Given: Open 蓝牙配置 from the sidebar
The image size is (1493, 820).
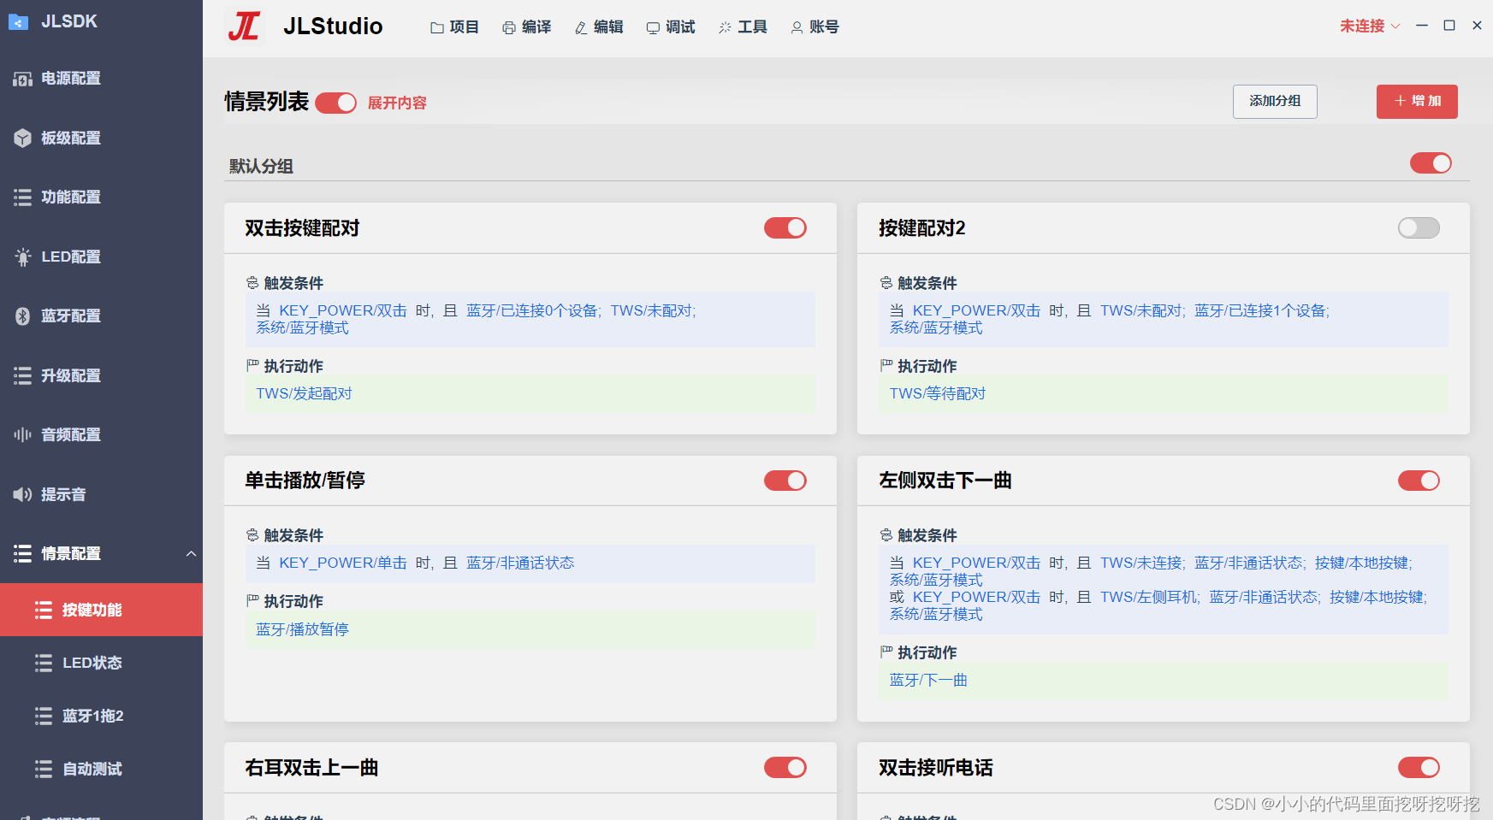Looking at the screenshot, I should [x=71, y=316].
